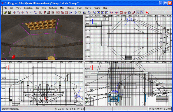Open the Selection menu
173x112 pixels.
(28, 8)
